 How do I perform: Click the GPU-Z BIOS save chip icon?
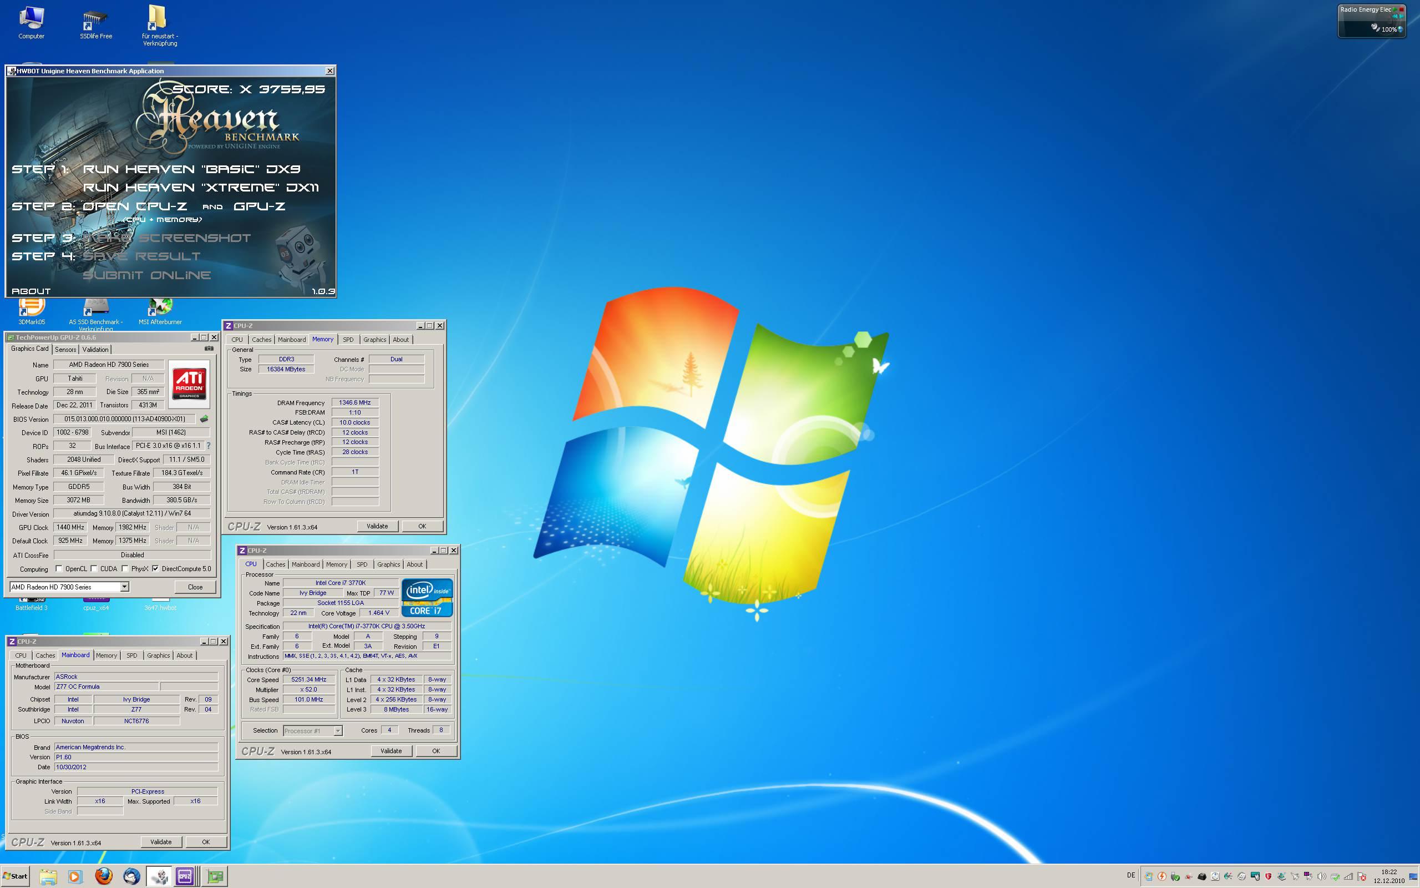(x=204, y=418)
